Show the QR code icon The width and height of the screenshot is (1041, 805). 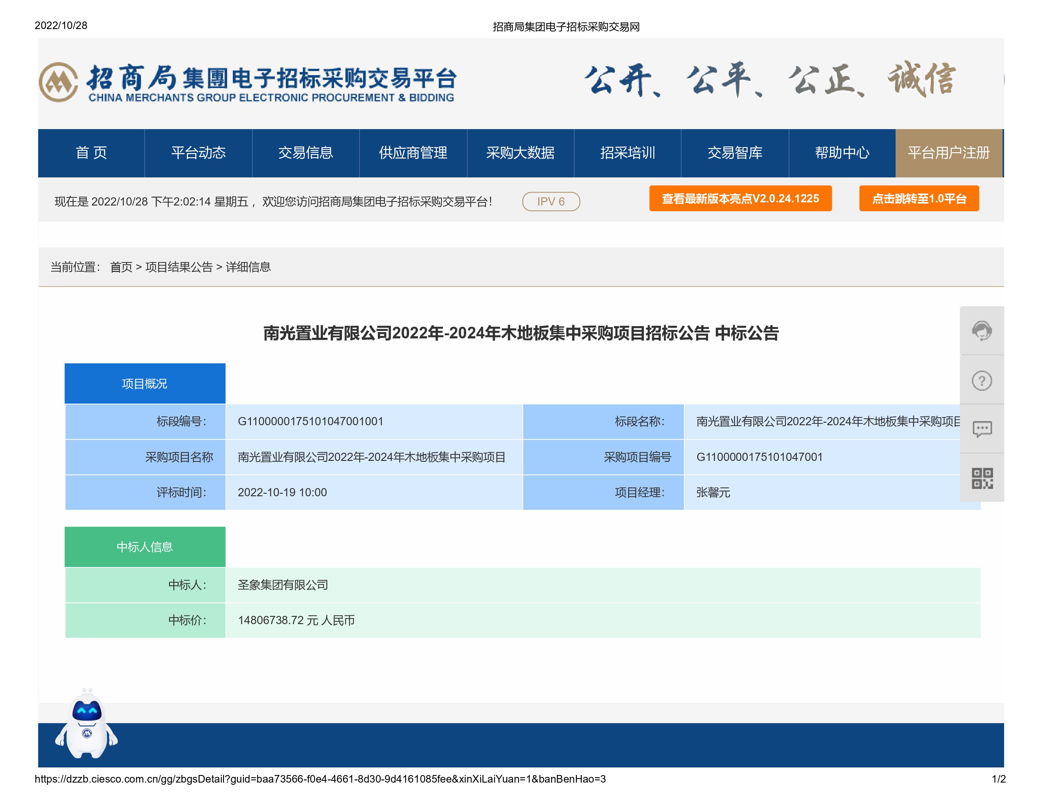coord(981,478)
